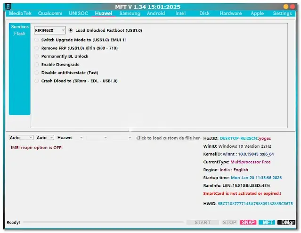Switch to the Samsung tab

pyautogui.click(x=130, y=13)
